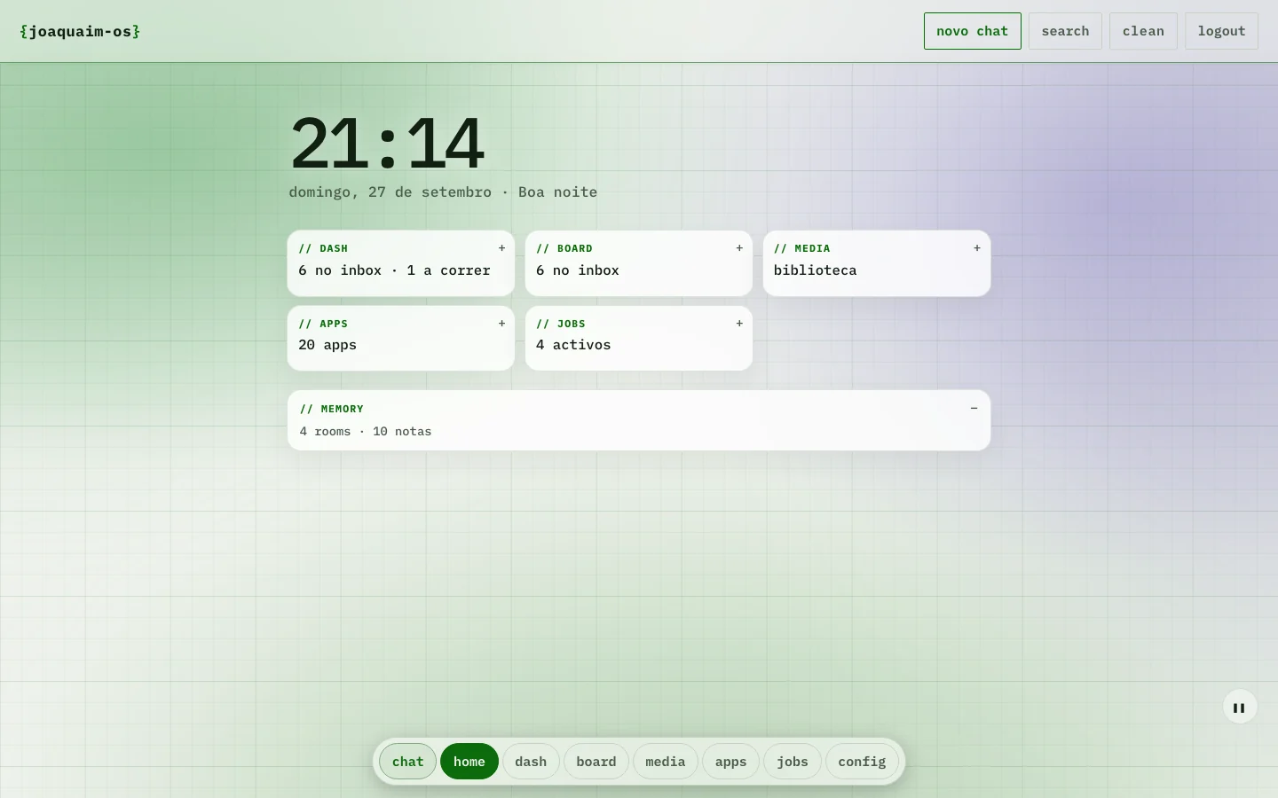The height and width of the screenshot is (798, 1278).
Task: Expand the JOBS card plus icon
Action: coord(739,324)
